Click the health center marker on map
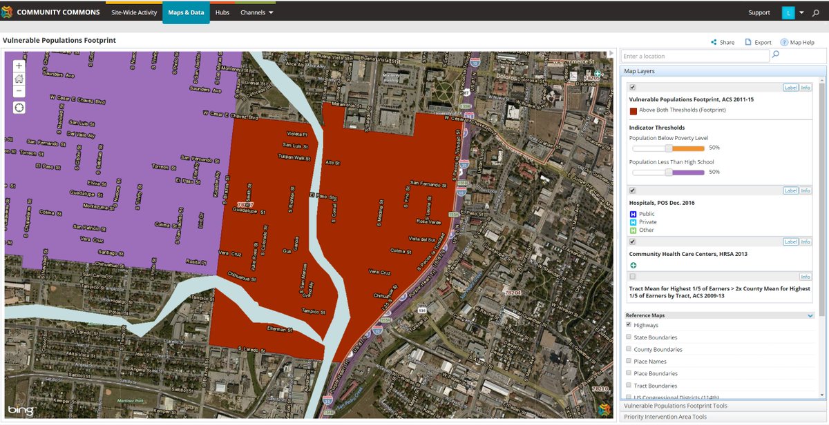This screenshot has width=829, height=425. [x=597, y=73]
